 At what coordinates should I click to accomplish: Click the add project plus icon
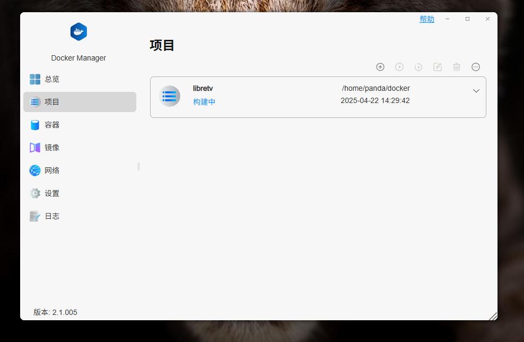(x=380, y=67)
